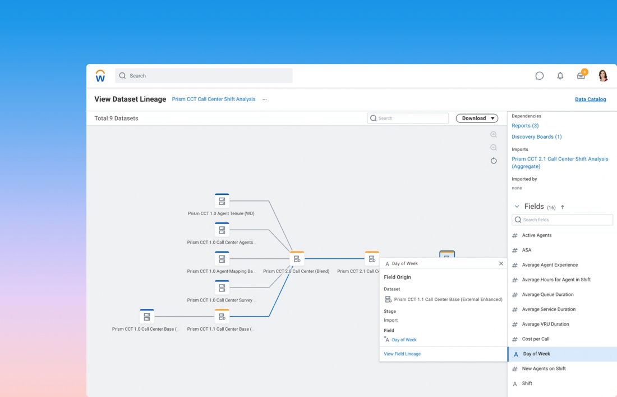Open the notifications bell

(x=560, y=76)
